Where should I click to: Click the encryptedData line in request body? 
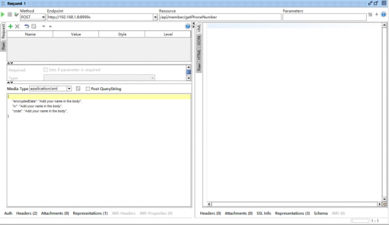47,101
